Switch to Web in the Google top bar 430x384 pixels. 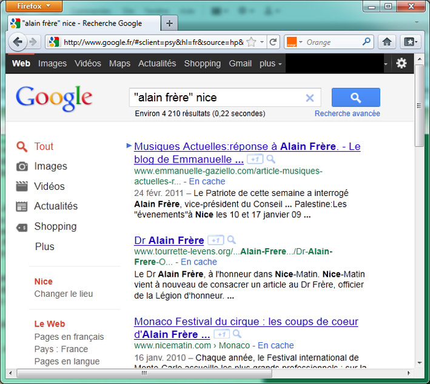(x=21, y=63)
